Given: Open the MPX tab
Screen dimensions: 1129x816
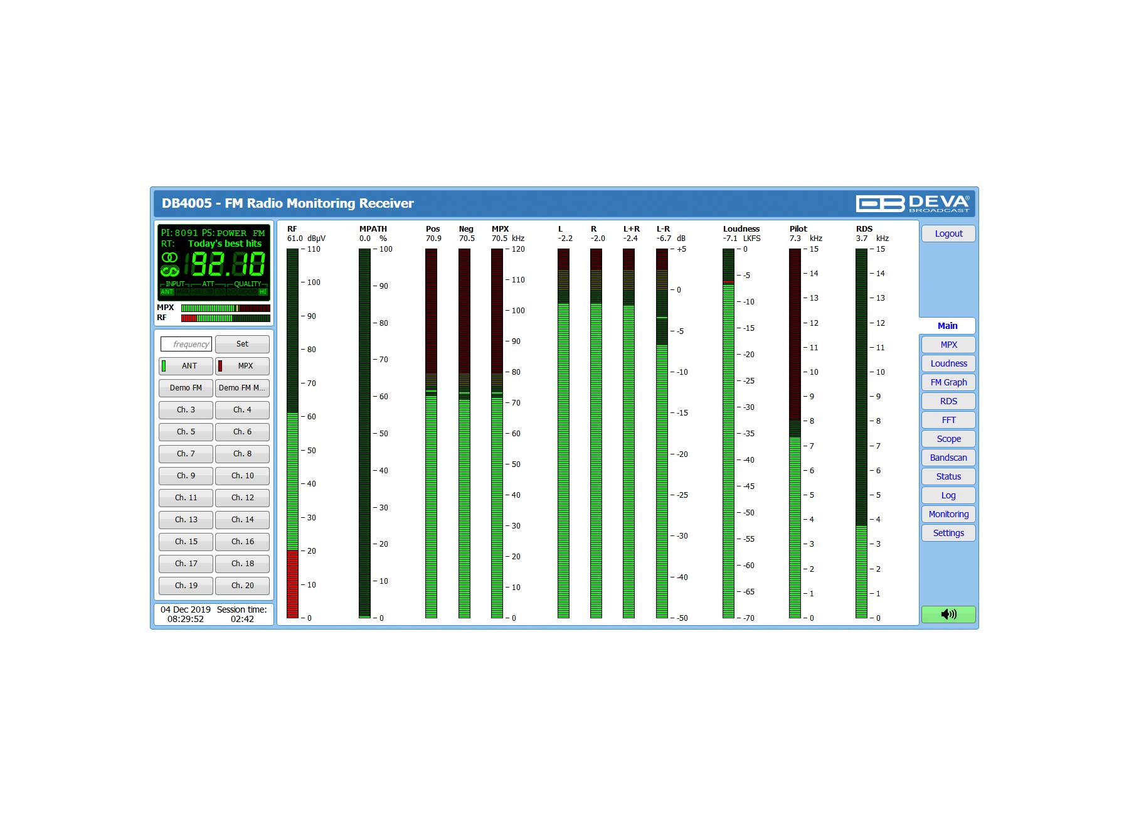Looking at the screenshot, I should (948, 345).
